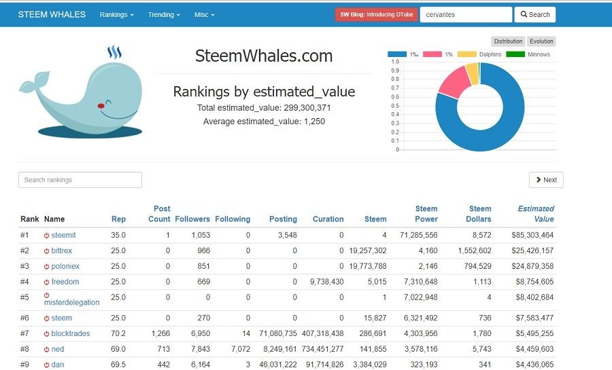Open the steemit account link
Image resolution: width=612 pixels, height=370 pixels.
(64, 236)
